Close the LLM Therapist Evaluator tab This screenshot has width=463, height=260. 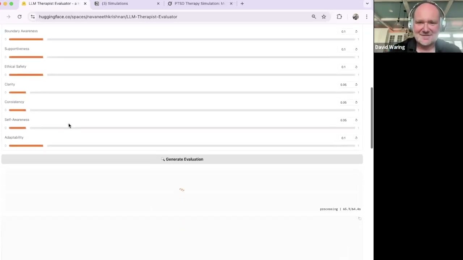coord(85,4)
